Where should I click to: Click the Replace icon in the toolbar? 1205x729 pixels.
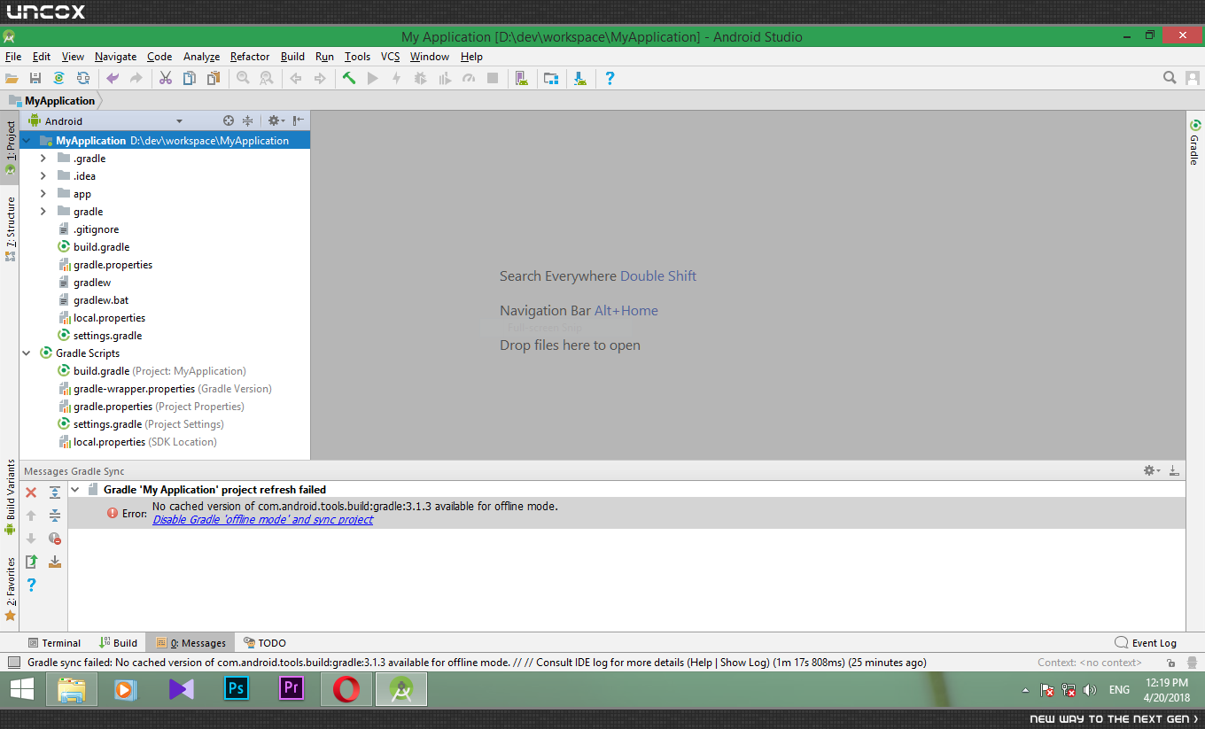click(x=267, y=79)
